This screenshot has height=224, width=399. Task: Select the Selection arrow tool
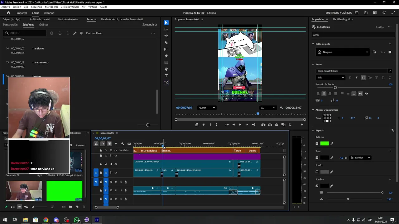(166, 23)
